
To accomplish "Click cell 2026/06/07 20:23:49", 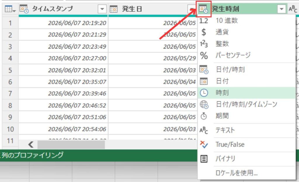I will [63, 46].
